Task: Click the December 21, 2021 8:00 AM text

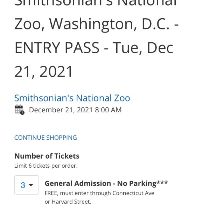Action: click(75, 110)
